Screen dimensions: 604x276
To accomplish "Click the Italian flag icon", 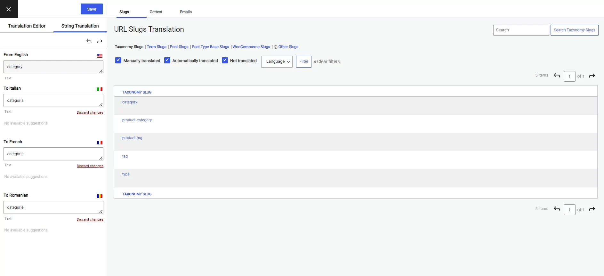I will pyautogui.click(x=100, y=89).
